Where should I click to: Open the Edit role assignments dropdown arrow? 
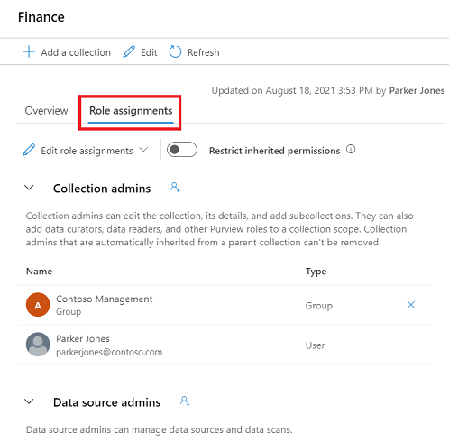click(x=143, y=150)
